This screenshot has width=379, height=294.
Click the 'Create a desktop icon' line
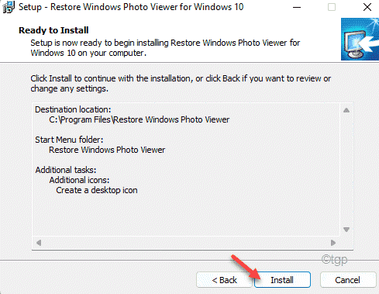pos(97,190)
